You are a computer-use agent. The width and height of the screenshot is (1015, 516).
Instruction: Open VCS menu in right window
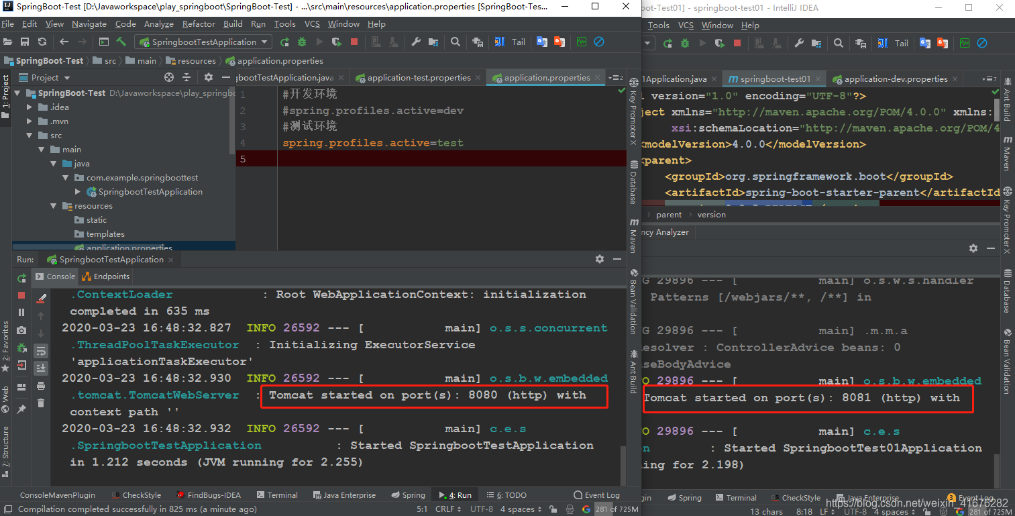(686, 25)
